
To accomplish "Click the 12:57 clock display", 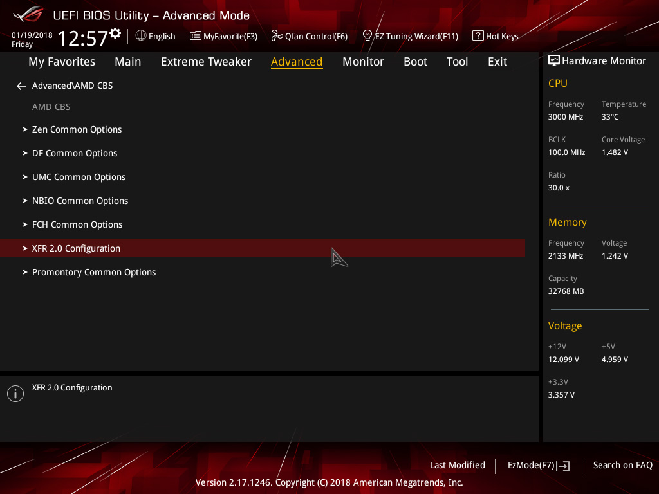I will point(83,39).
